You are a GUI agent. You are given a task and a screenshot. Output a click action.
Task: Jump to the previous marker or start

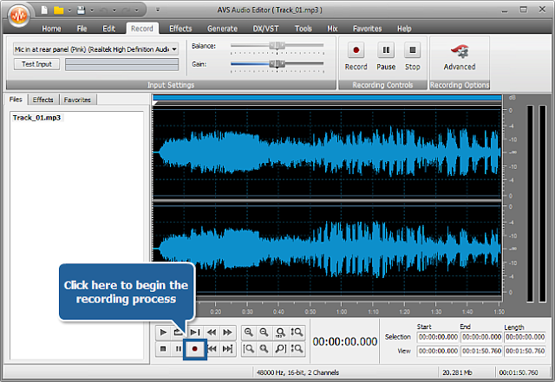212,349
